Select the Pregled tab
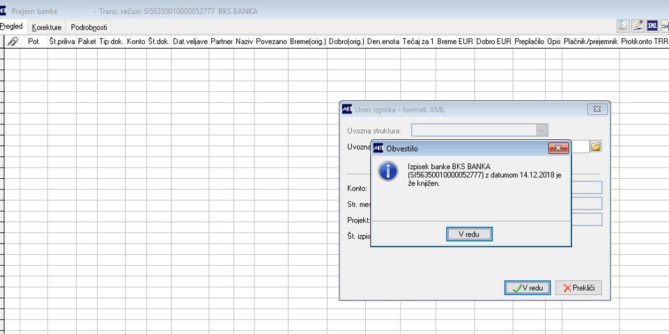The height and width of the screenshot is (334, 669). coord(12,26)
